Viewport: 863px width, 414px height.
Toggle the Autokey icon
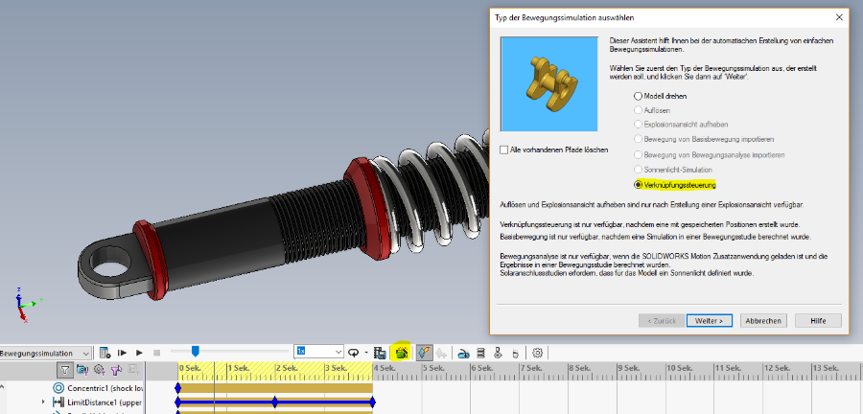(x=424, y=353)
